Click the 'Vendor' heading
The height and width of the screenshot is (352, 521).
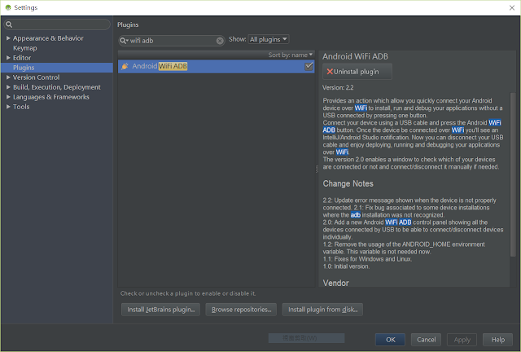coord(335,283)
